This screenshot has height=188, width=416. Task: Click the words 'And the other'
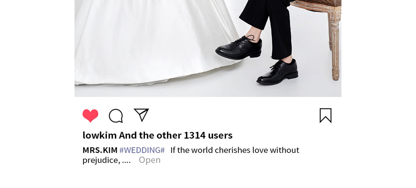tap(150, 135)
